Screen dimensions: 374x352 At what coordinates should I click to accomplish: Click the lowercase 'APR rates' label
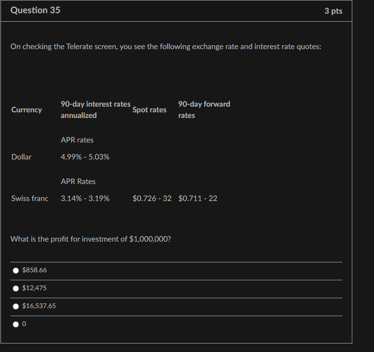coord(77,140)
